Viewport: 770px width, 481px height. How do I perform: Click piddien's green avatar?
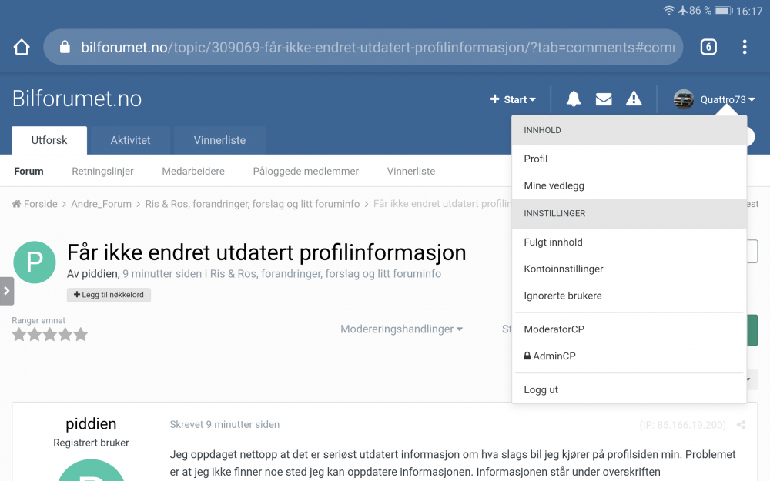(x=34, y=262)
